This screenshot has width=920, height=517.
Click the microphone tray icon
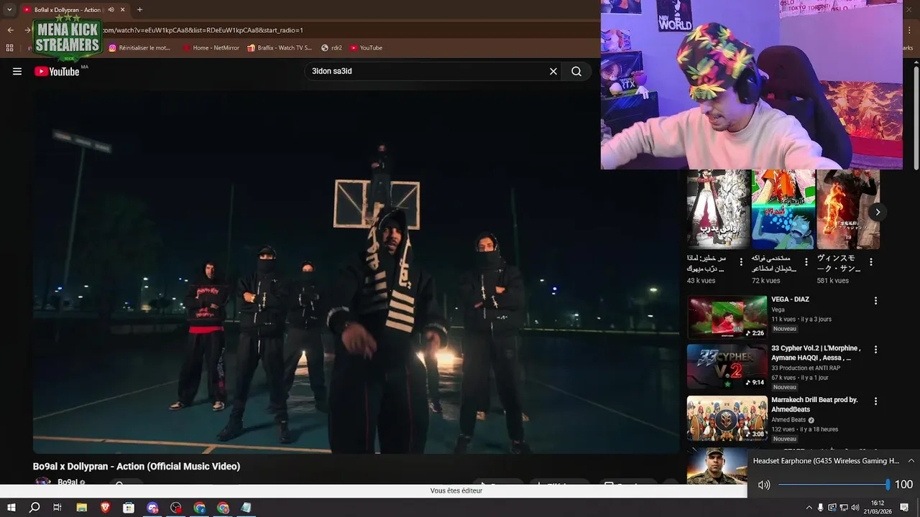pos(821,508)
